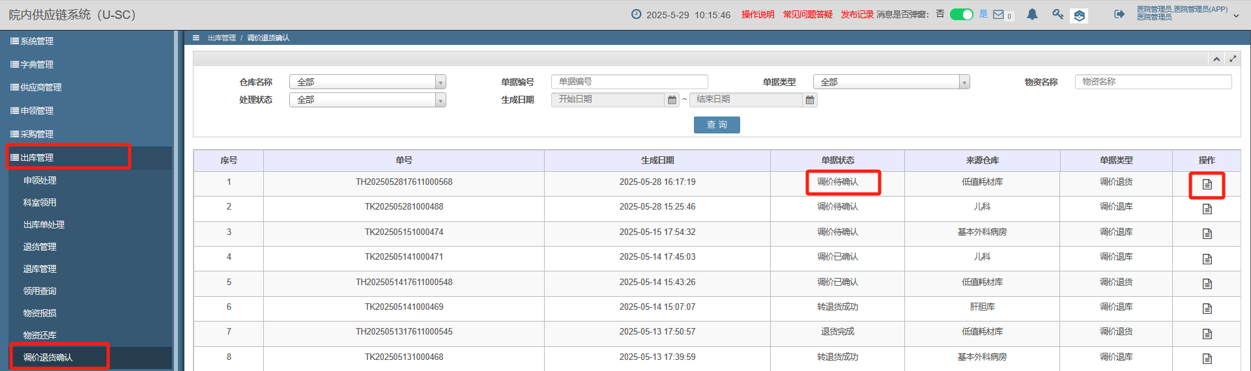Screen dimensions: 1251x371
Task: Click the hexagon cube app icon
Action: click(x=1079, y=15)
